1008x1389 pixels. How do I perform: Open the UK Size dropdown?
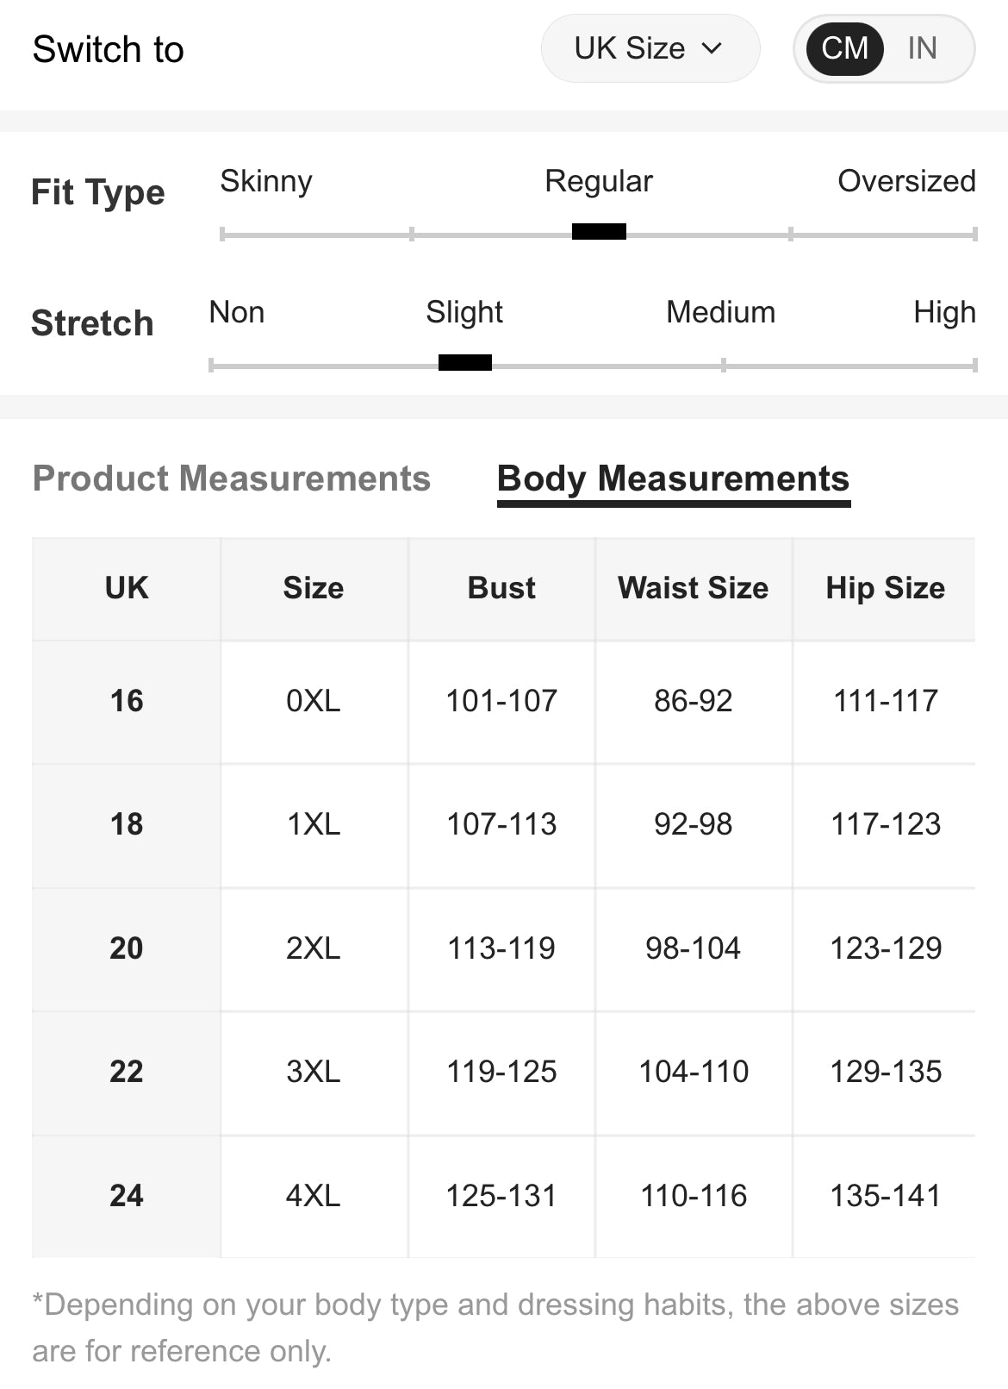click(649, 48)
